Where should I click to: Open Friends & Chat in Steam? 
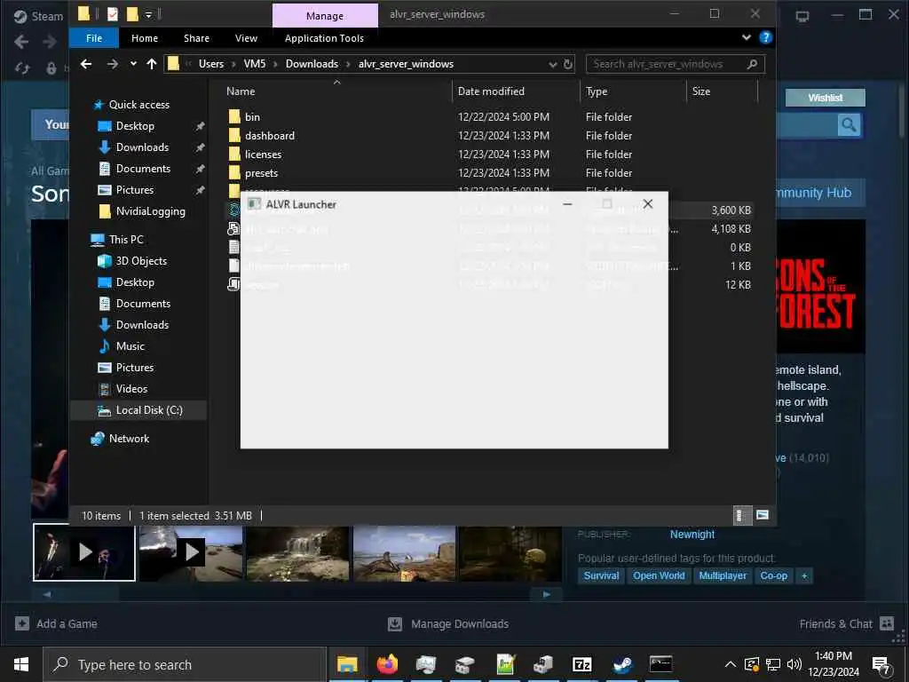click(x=846, y=624)
